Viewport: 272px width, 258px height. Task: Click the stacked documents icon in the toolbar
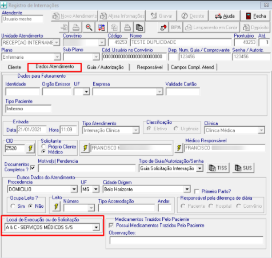click(x=139, y=27)
